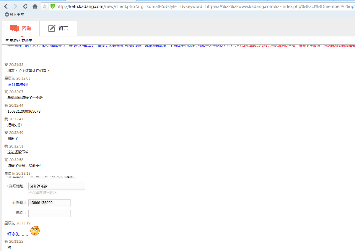Click the surprised emoji face

click(x=35, y=231)
